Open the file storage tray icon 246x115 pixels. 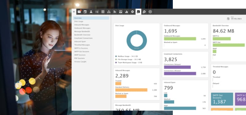click(x=121, y=12)
